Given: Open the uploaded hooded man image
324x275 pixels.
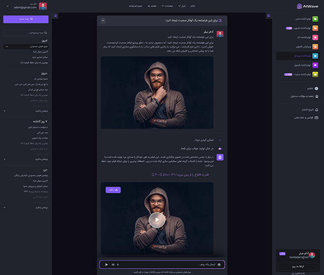Looking at the screenshot, I should [157, 93].
